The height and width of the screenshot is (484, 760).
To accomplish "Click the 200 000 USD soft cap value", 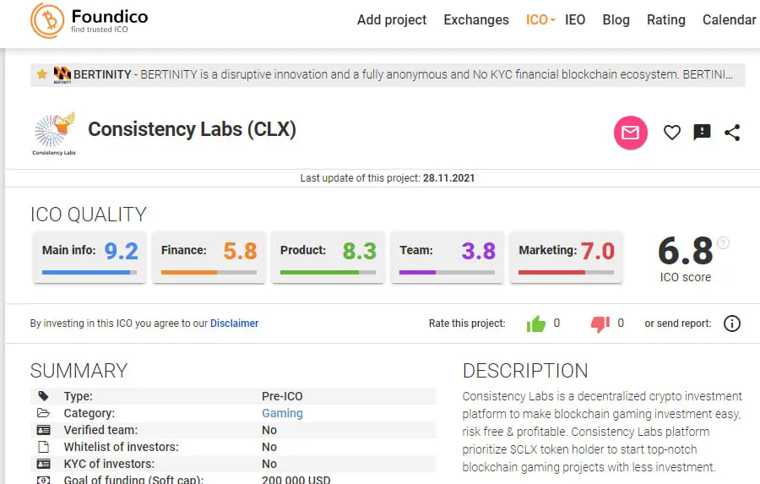I will pos(296,479).
